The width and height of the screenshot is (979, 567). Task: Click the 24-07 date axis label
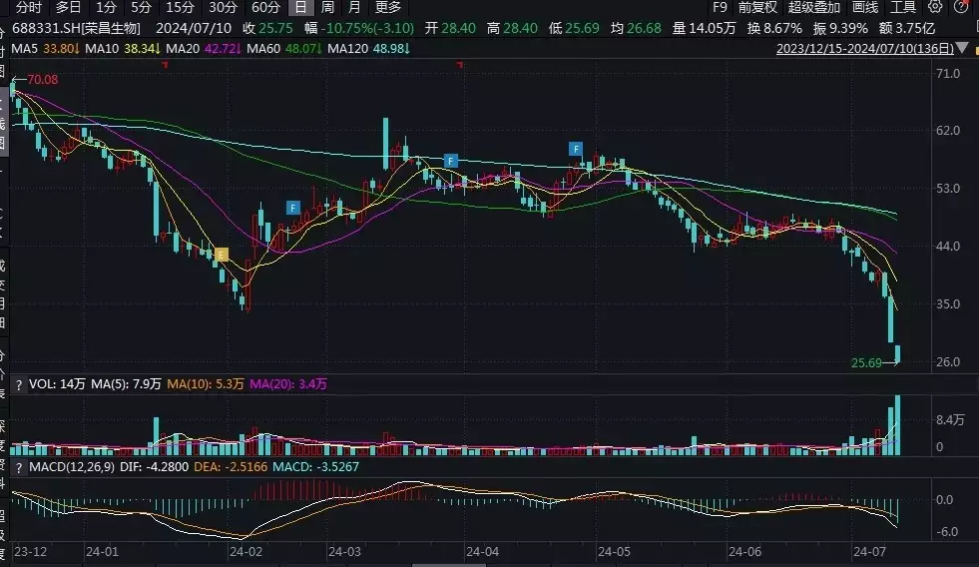click(x=869, y=552)
